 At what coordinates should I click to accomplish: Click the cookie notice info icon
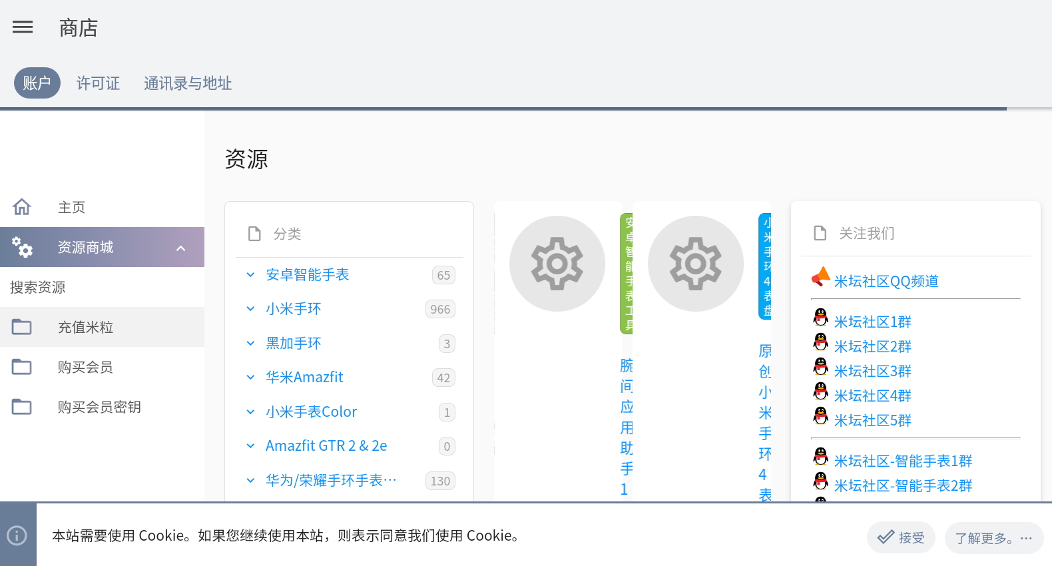coord(17,535)
